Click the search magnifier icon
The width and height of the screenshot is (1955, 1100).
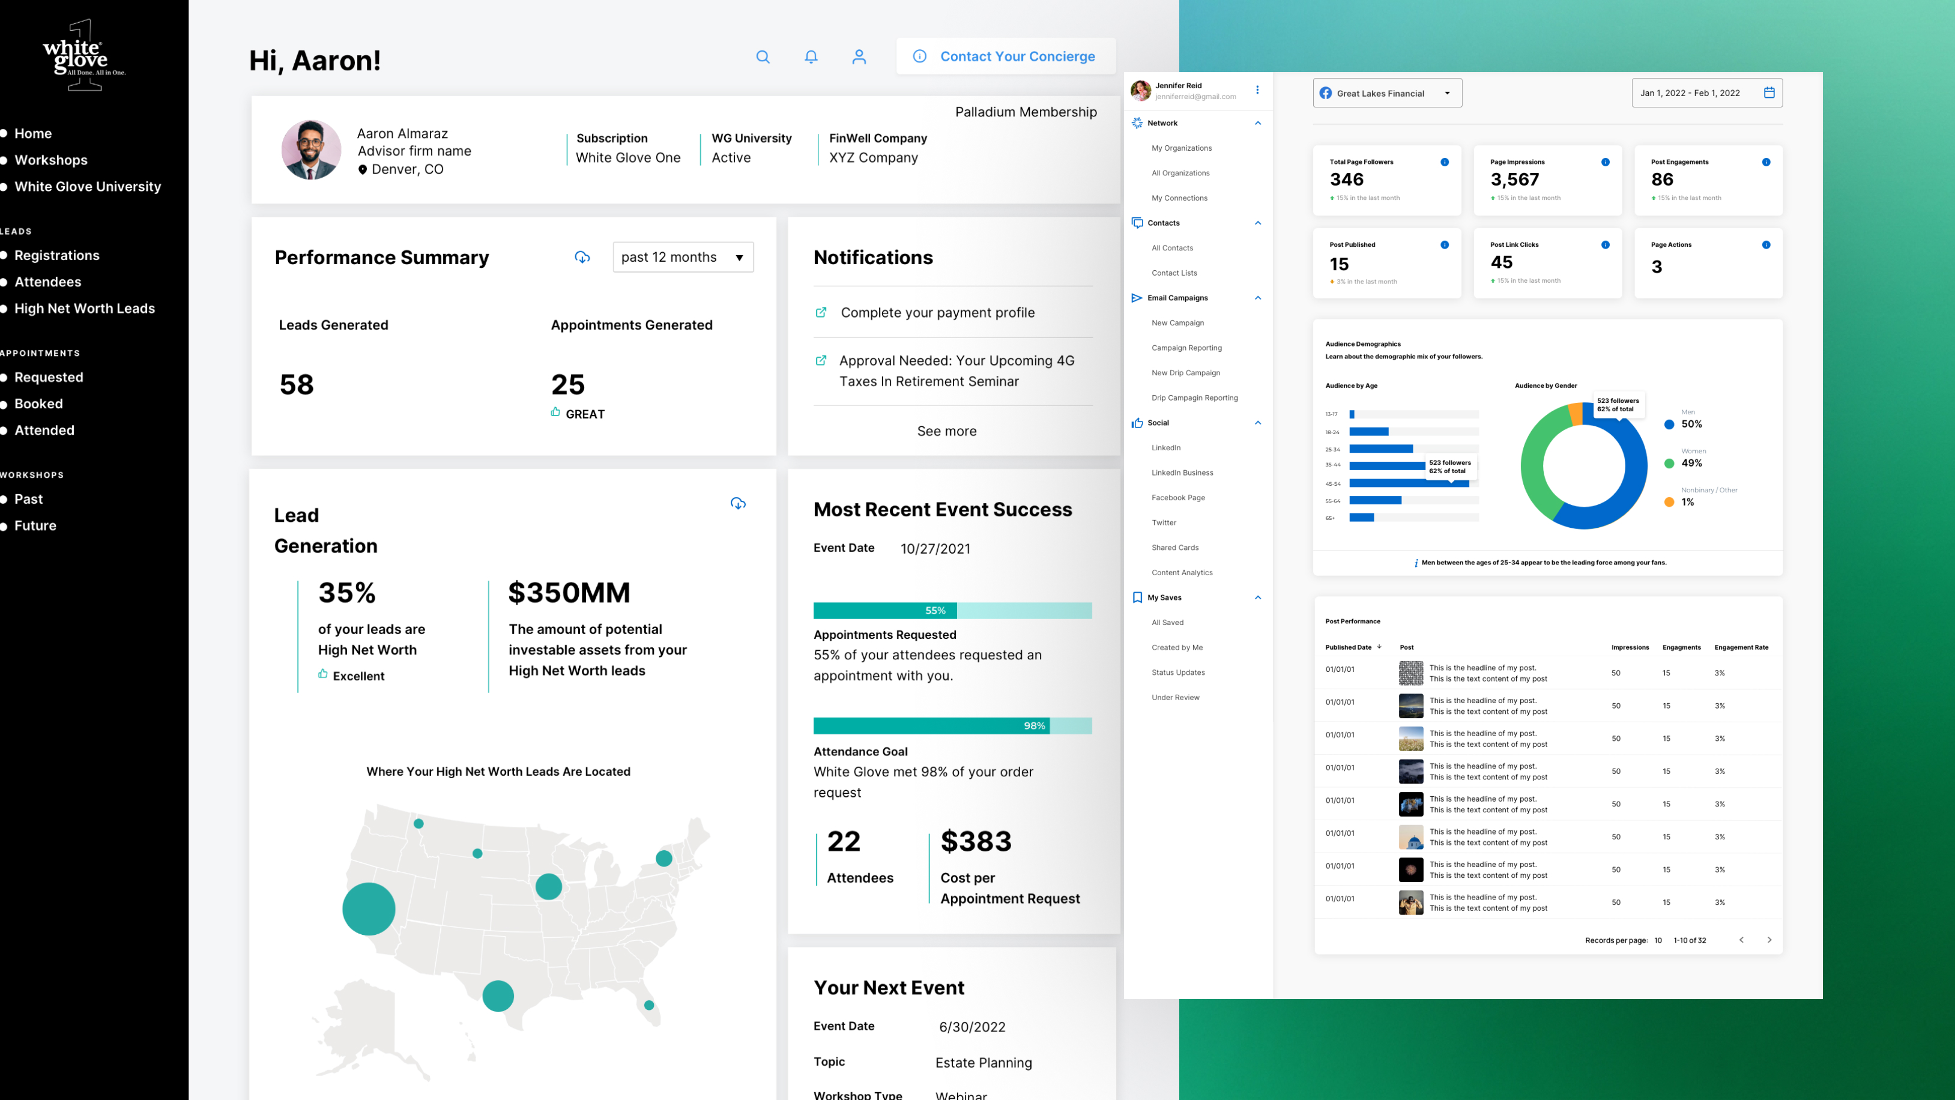pyautogui.click(x=763, y=57)
